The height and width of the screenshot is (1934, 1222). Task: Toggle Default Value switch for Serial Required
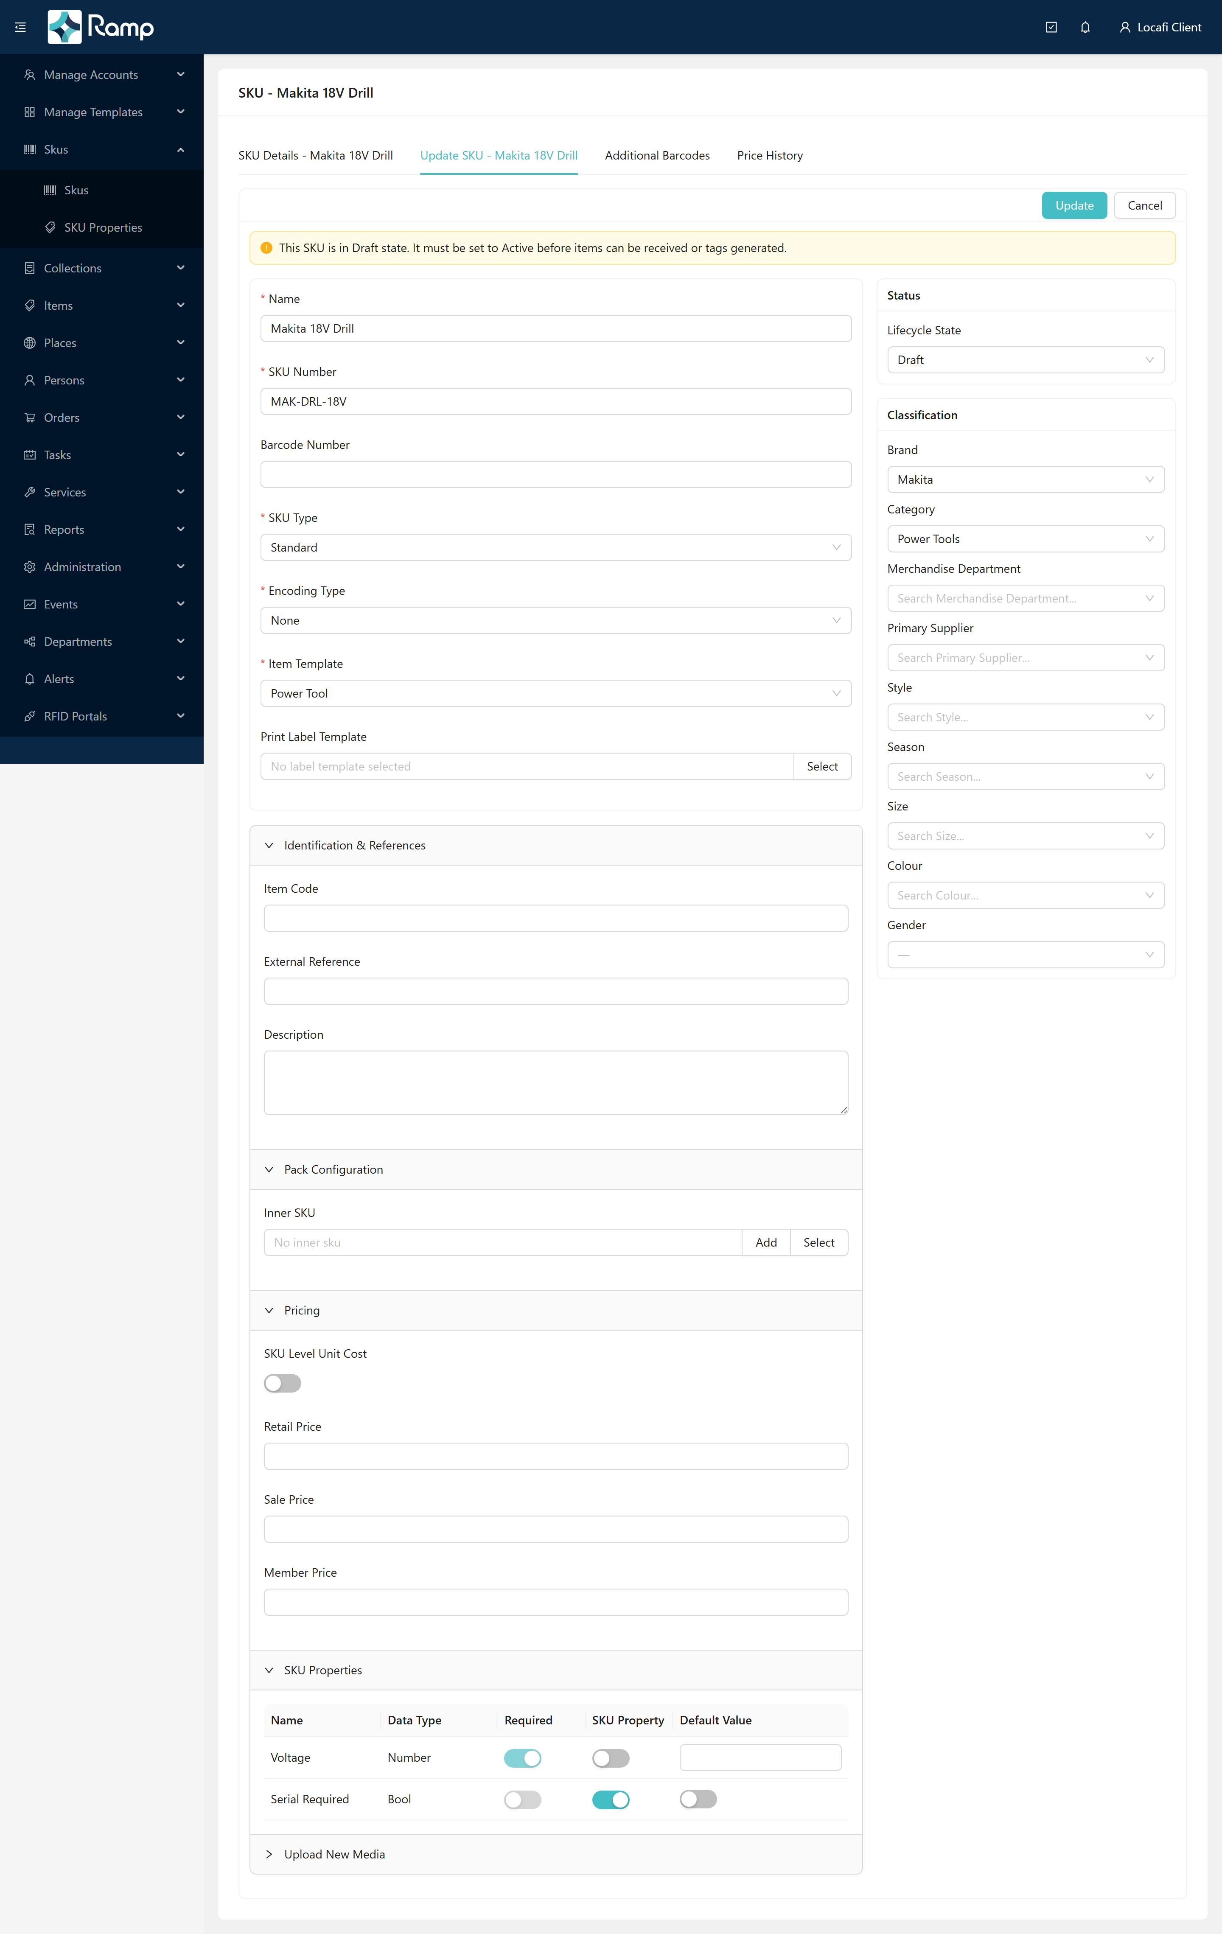pyautogui.click(x=698, y=1800)
